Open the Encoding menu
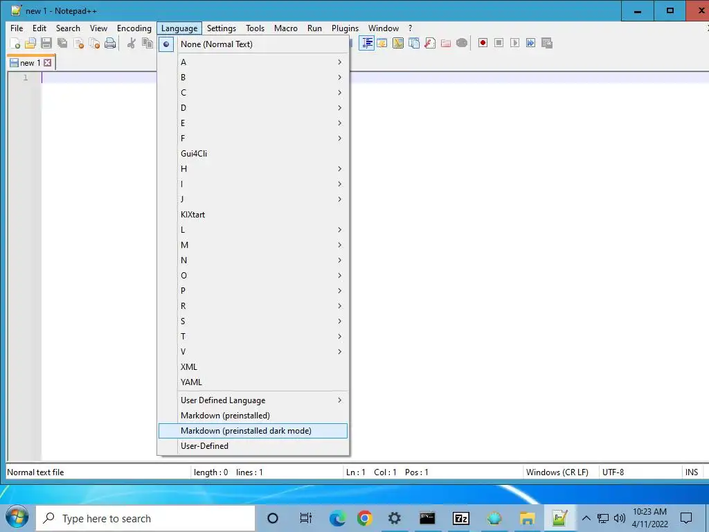The width and height of the screenshot is (709, 532). (x=134, y=28)
